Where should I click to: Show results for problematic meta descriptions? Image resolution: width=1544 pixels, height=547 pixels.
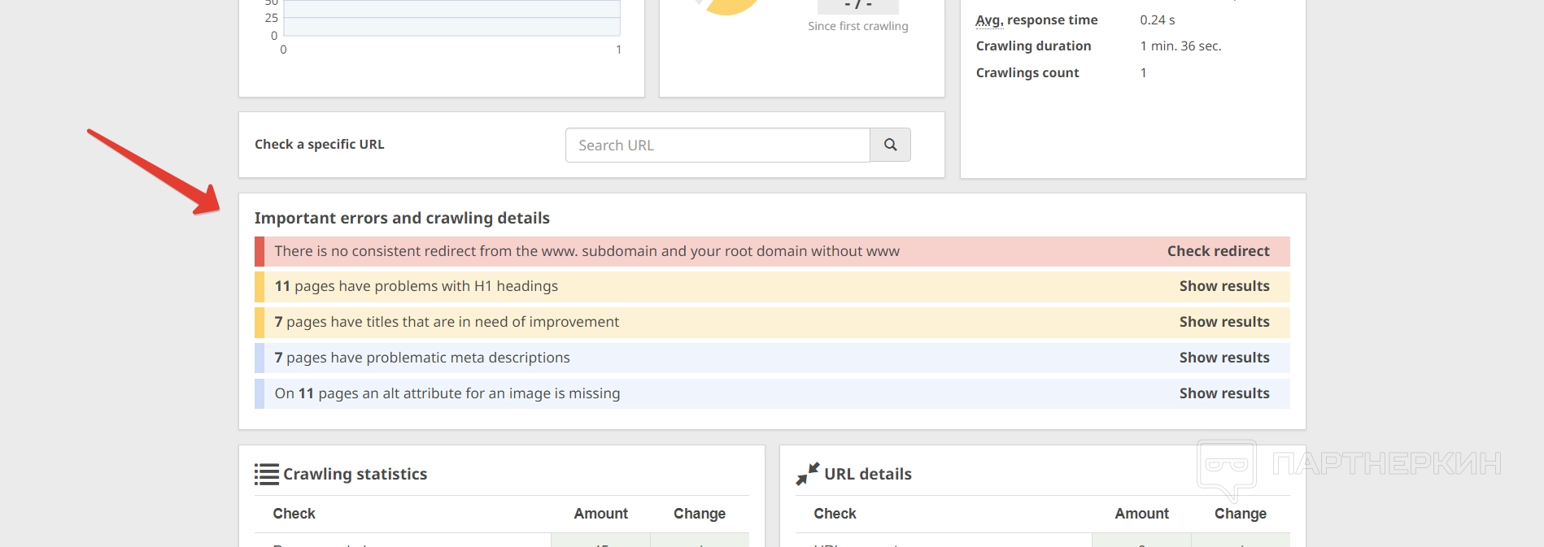coord(1223,358)
